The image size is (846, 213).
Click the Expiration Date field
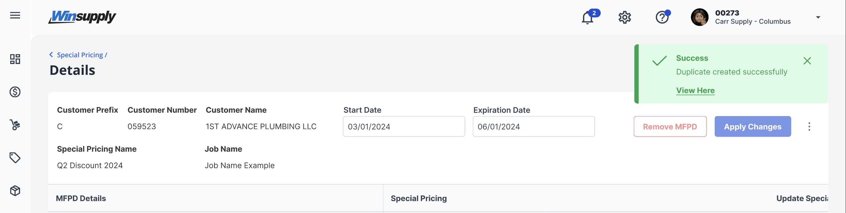[533, 127]
